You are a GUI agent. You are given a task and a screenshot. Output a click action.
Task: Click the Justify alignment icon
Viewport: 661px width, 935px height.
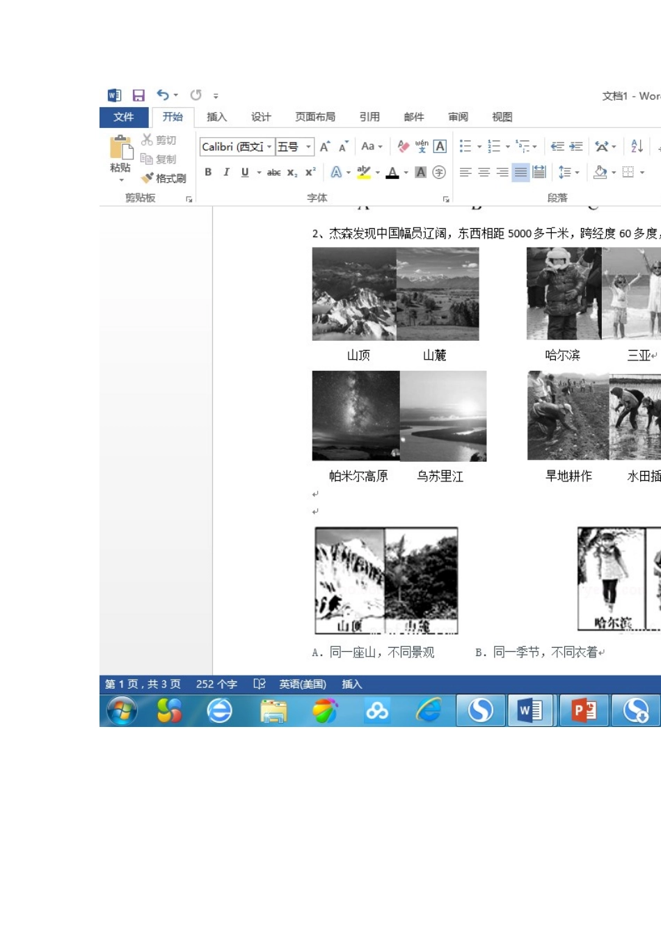click(520, 172)
